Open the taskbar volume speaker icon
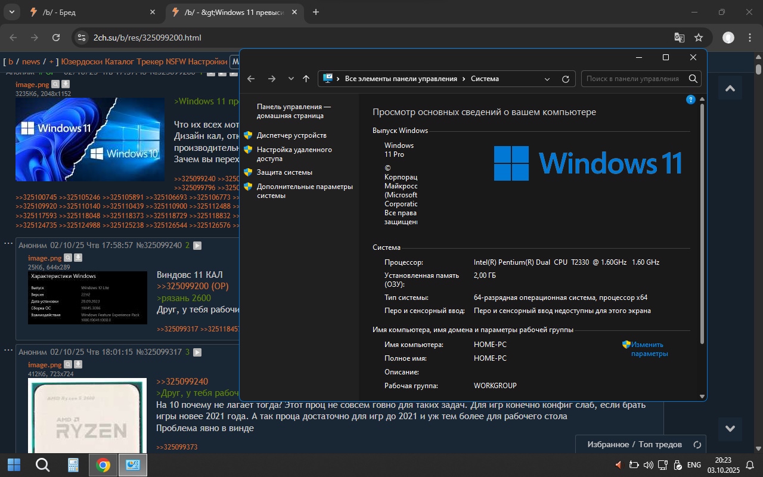 [x=648, y=465]
